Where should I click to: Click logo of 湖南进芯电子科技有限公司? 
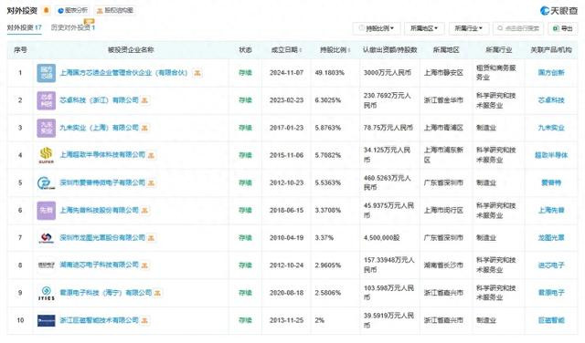pyautogui.click(x=47, y=265)
